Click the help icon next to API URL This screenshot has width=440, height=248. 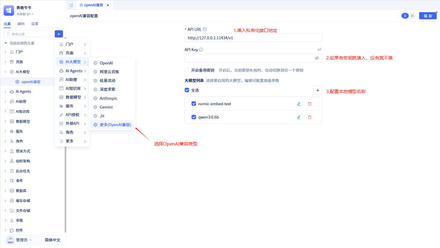click(x=205, y=29)
